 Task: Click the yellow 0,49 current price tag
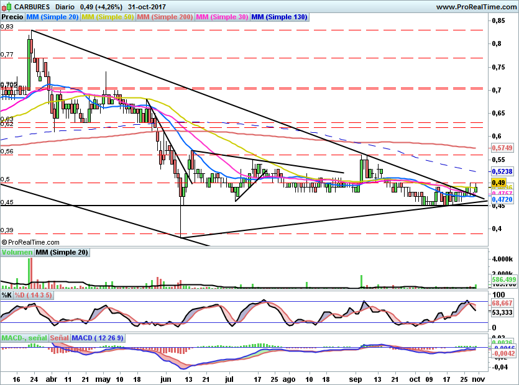[498, 183]
